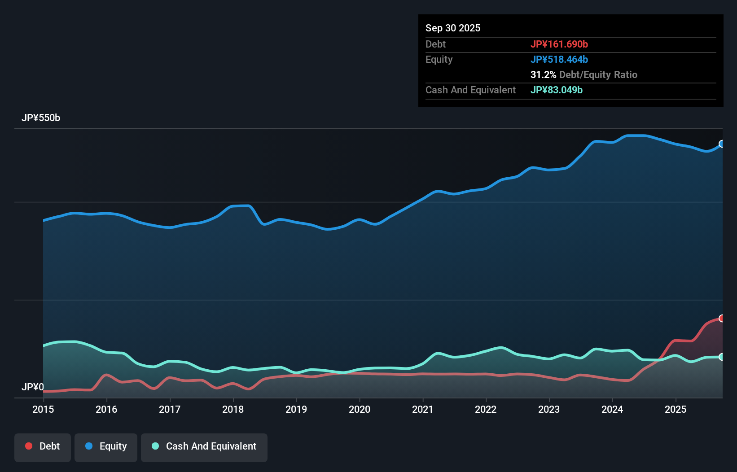
Task: Click the JP¥550b axis label
Action: [41, 118]
